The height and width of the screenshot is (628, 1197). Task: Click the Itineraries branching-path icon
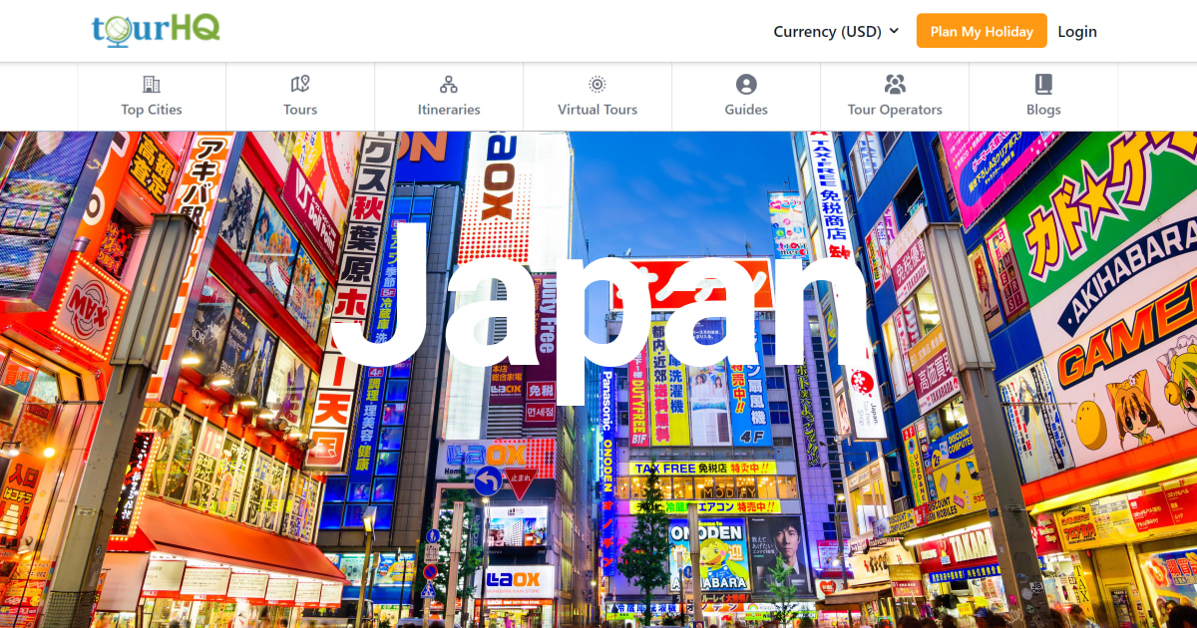pos(448,84)
